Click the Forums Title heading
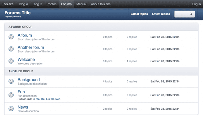This screenshot has width=203, height=115. point(18,13)
